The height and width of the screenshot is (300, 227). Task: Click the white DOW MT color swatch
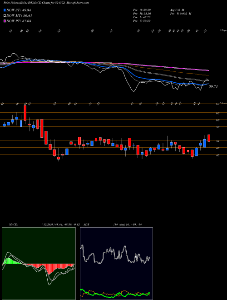point(5,16)
